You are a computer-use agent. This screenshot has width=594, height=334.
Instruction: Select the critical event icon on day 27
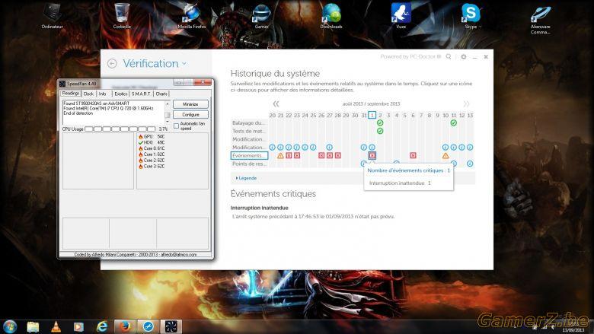(330, 155)
